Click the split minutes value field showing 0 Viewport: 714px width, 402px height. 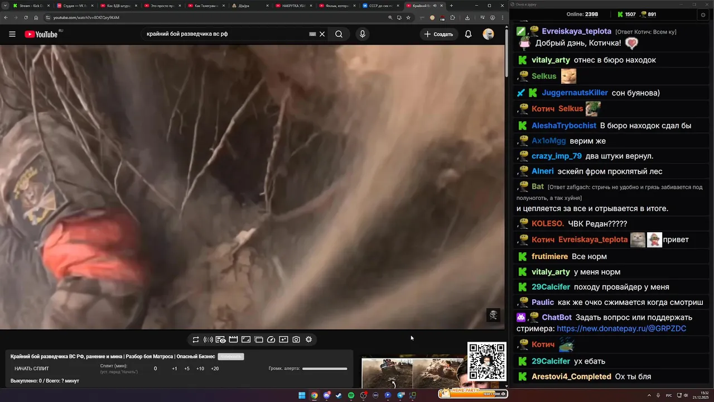tap(155, 368)
